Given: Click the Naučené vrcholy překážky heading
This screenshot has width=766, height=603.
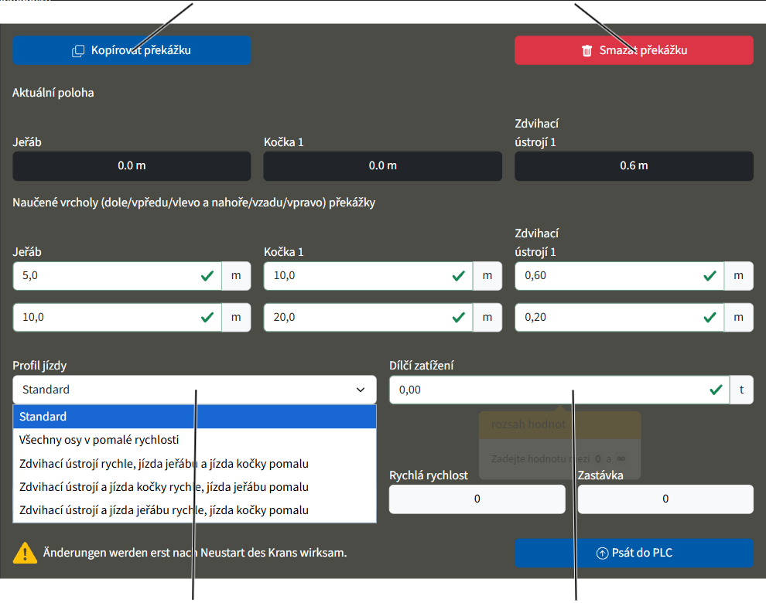Looking at the screenshot, I should pyautogui.click(x=194, y=203).
